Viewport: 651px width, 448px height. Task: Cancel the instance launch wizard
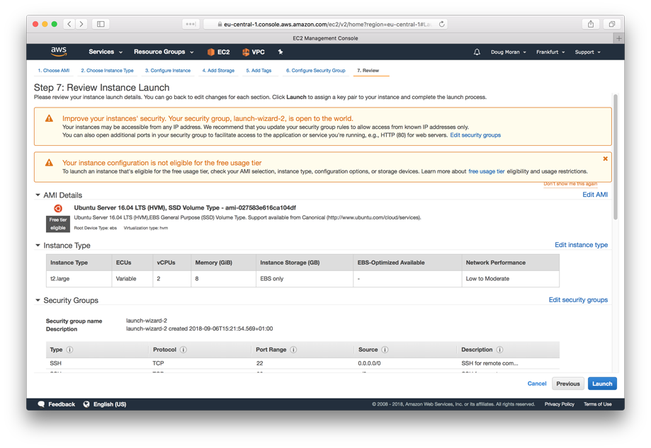tap(537, 384)
